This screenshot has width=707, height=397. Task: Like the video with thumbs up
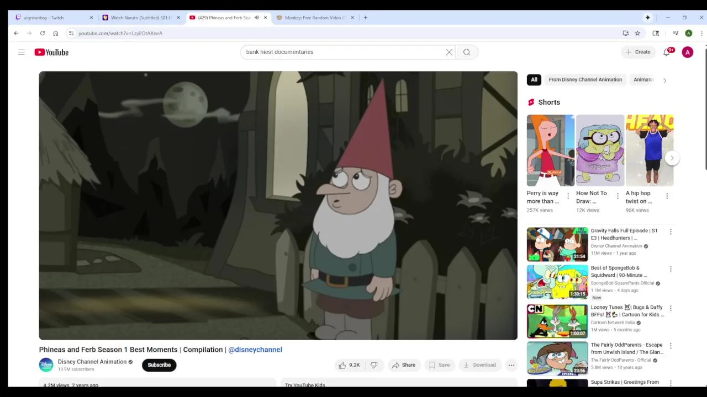pyautogui.click(x=349, y=365)
